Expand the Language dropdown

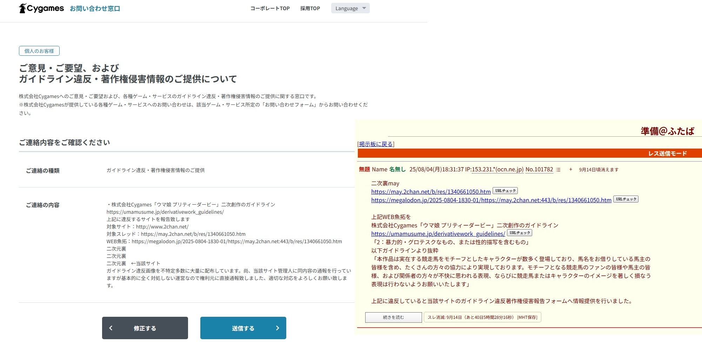(350, 8)
